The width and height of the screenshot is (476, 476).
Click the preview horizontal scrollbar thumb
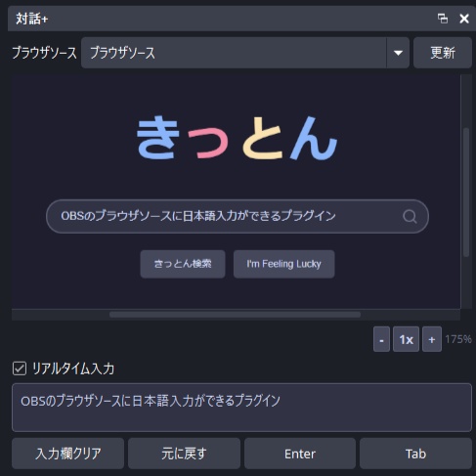[235, 315]
